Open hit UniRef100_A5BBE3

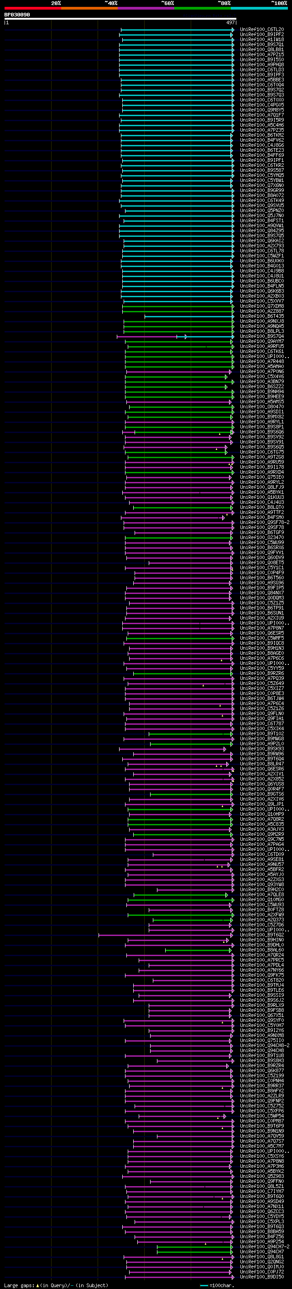(262, 80)
